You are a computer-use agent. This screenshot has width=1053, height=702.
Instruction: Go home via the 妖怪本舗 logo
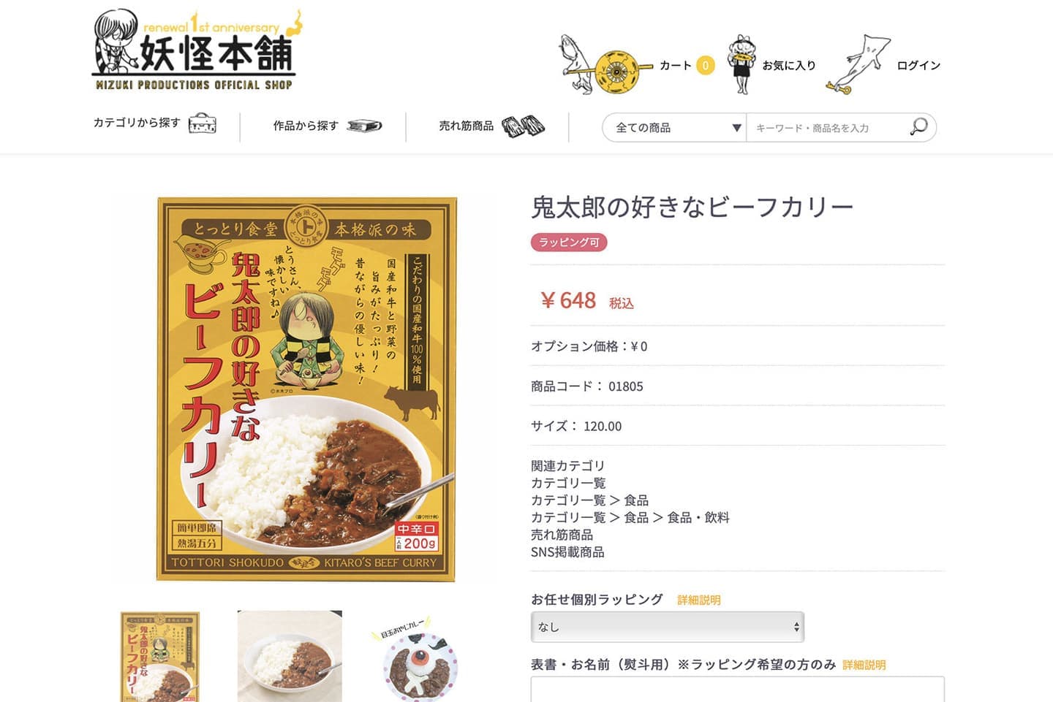(x=196, y=51)
